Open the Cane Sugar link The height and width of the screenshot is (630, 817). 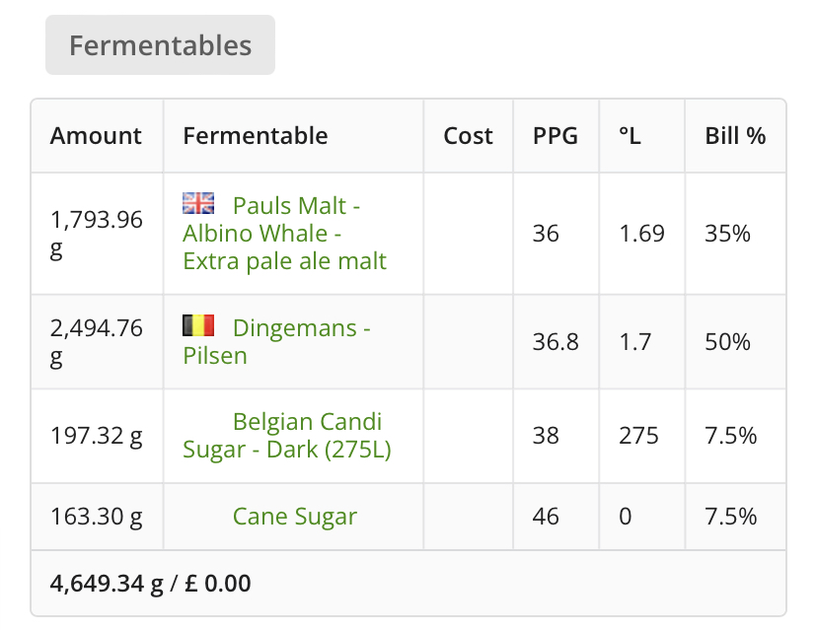pyautogui.click(x=295, y=517)
